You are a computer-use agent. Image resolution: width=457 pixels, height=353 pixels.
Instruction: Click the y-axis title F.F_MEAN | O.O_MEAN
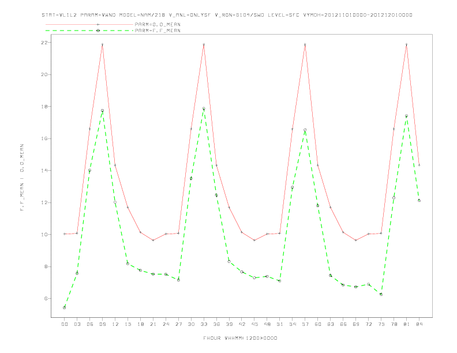coord(22,178)
